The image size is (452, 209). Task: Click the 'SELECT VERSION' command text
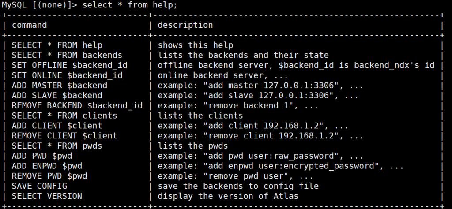coord(47,196)
